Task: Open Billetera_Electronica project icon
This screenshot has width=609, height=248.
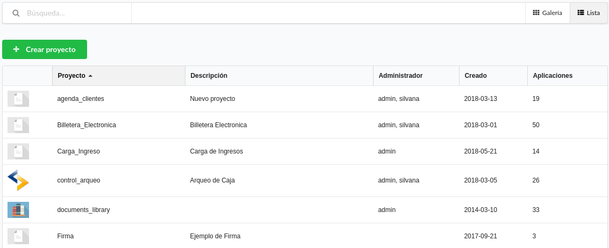Action: point(18,125)
